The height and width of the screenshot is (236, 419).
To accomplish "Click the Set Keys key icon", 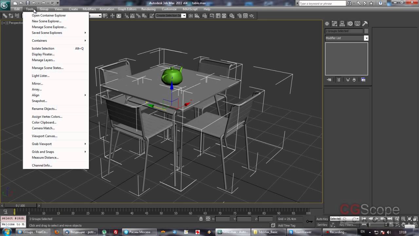I will click(309, 222).
